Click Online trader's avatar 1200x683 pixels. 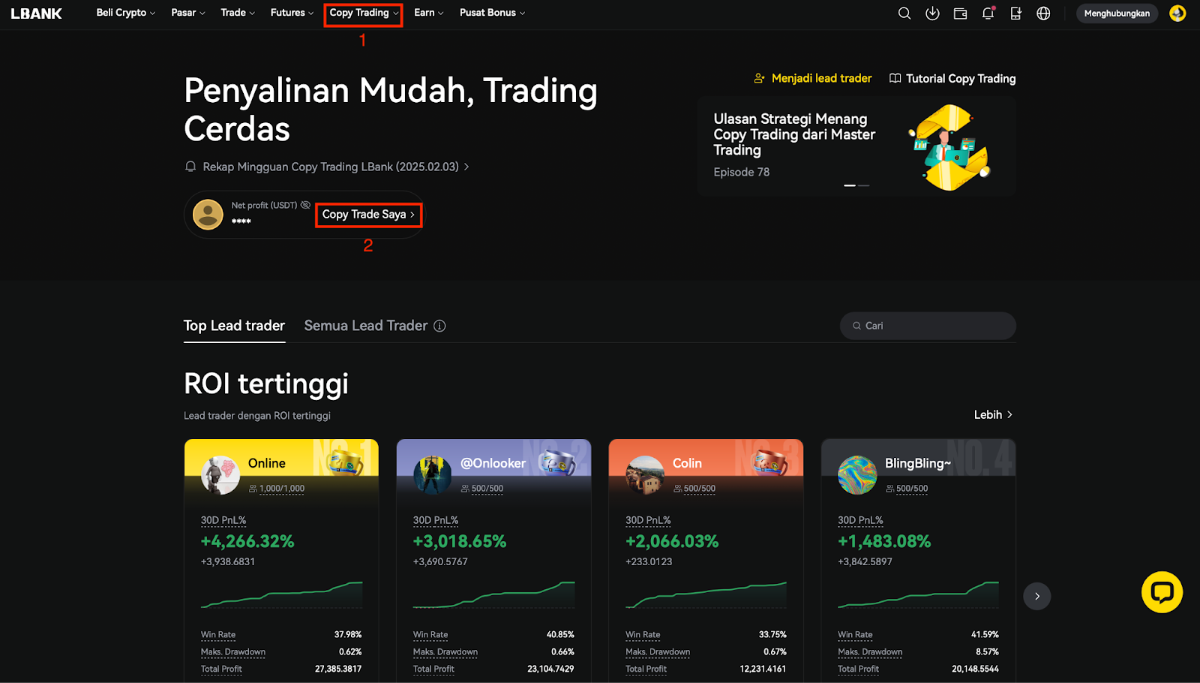click(220, 475)
